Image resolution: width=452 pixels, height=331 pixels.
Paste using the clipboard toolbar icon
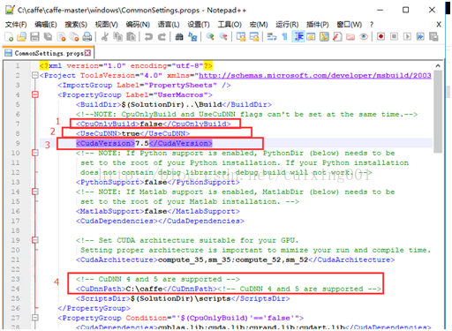(x=131, y=37)
